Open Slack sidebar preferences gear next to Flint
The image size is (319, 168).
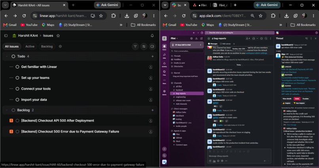click(191, 38)
